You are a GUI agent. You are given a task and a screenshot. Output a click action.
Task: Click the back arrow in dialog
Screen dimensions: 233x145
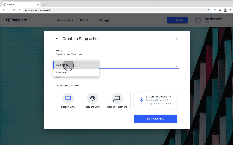[x=57, y=39]
